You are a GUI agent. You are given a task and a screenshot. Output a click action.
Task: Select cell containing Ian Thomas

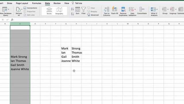click(20, 61)
